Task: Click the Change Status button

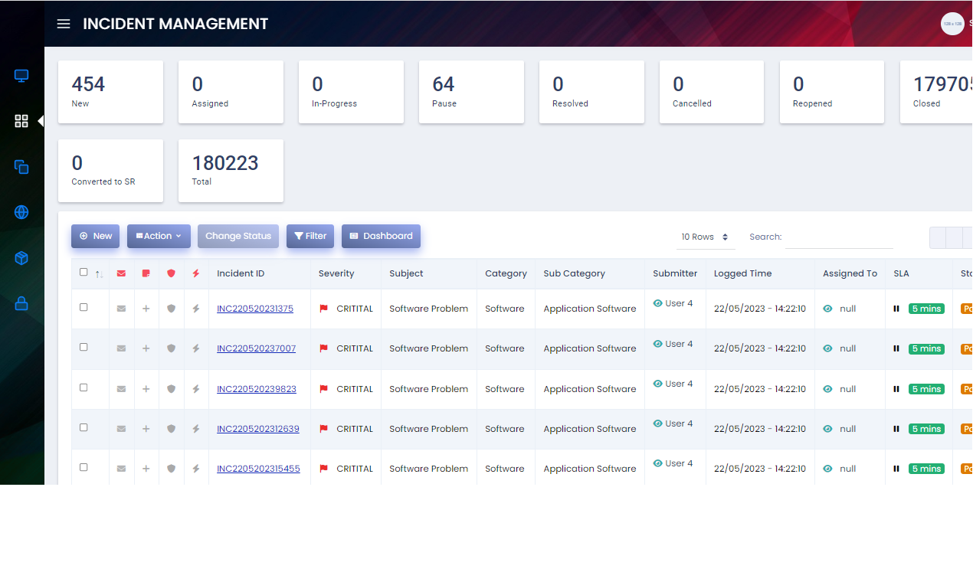Action: click(x=238, y=236)
